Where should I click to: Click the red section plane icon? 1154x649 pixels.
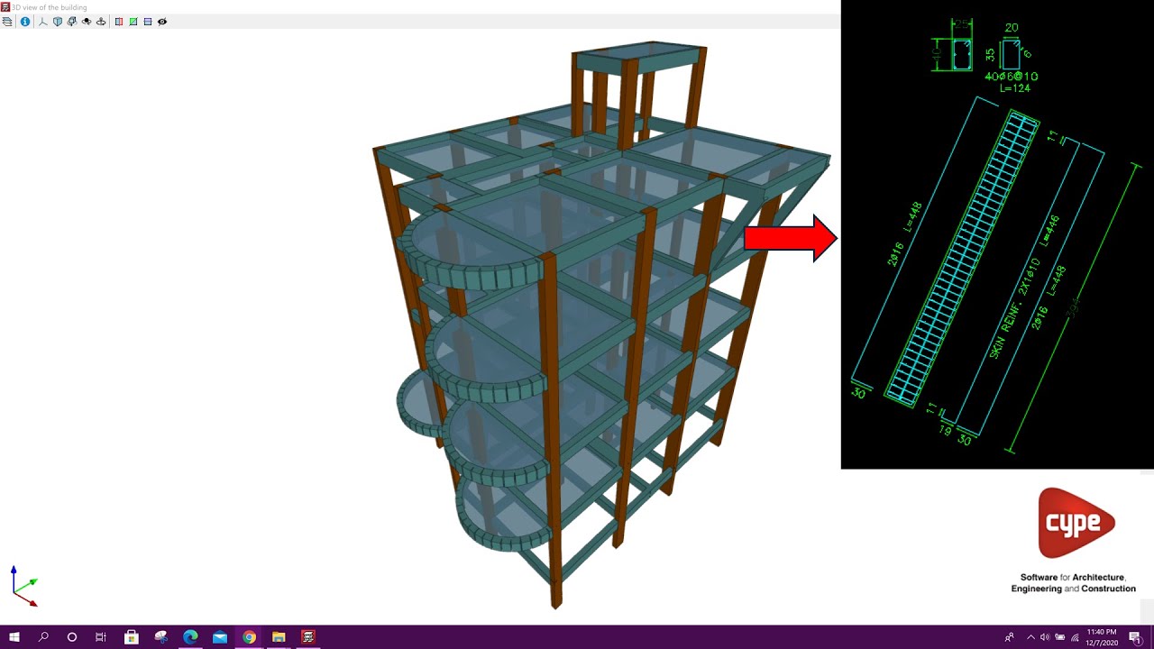pyautogui.click(x=118, y=22)
